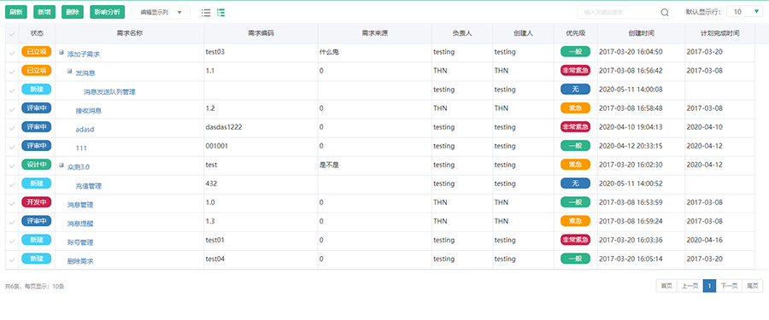Check the row for 消息发送队列管理
769x320 pixels.
coord(12,90)
